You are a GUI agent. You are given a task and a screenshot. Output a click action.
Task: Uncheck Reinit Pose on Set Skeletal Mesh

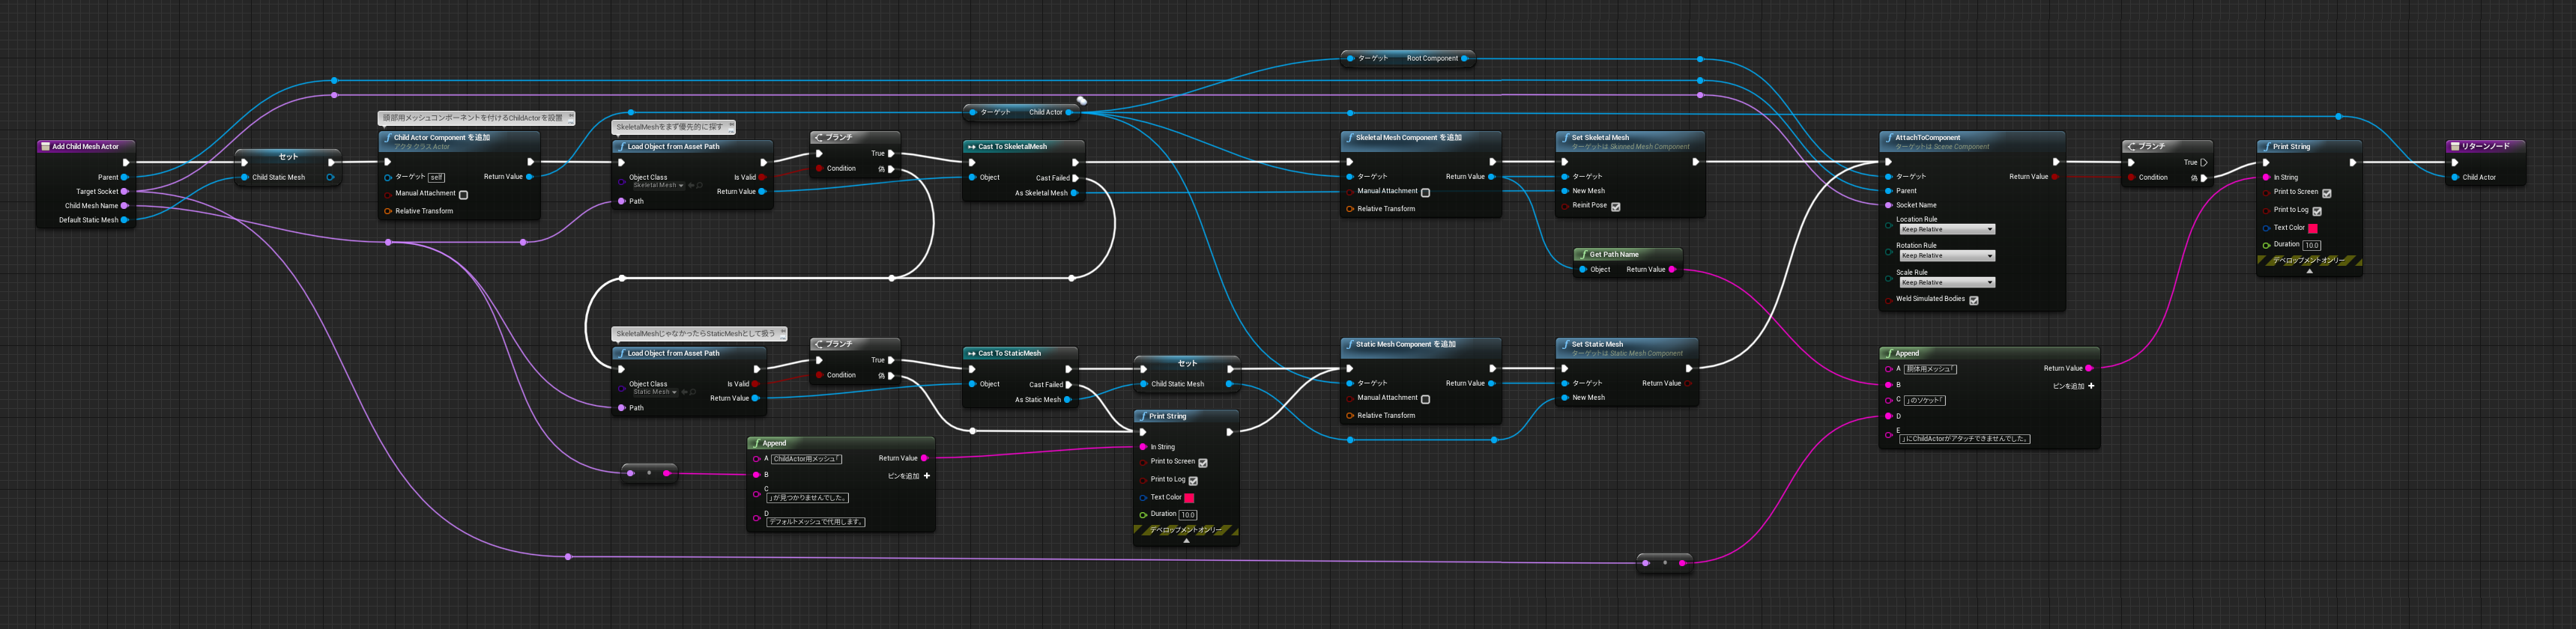pos(1615,207)
